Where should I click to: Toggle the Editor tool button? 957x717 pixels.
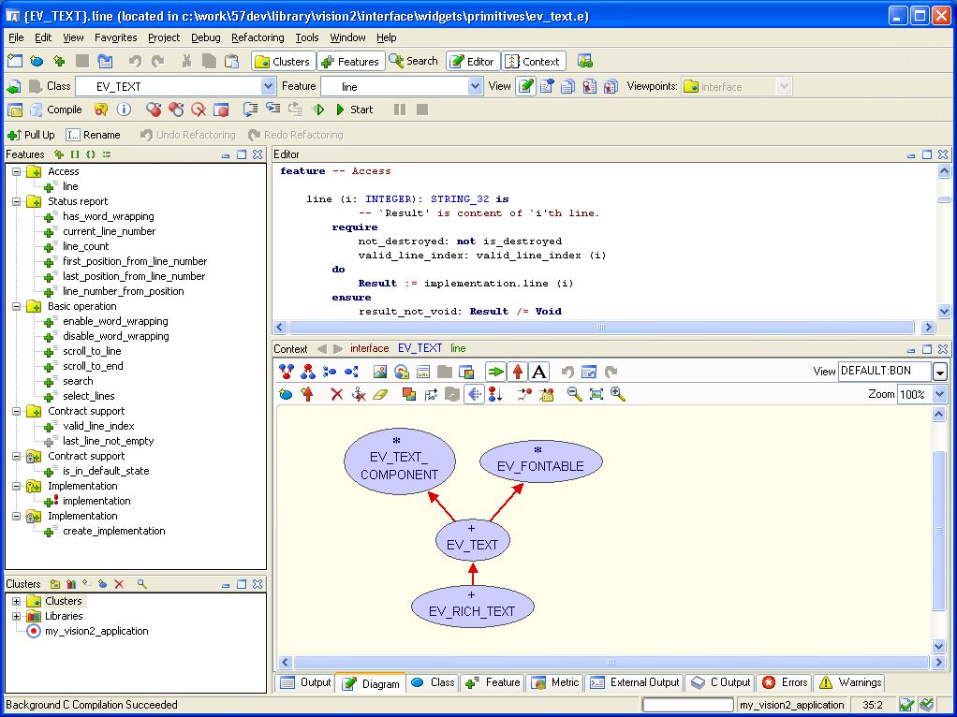tap(472, 60)
